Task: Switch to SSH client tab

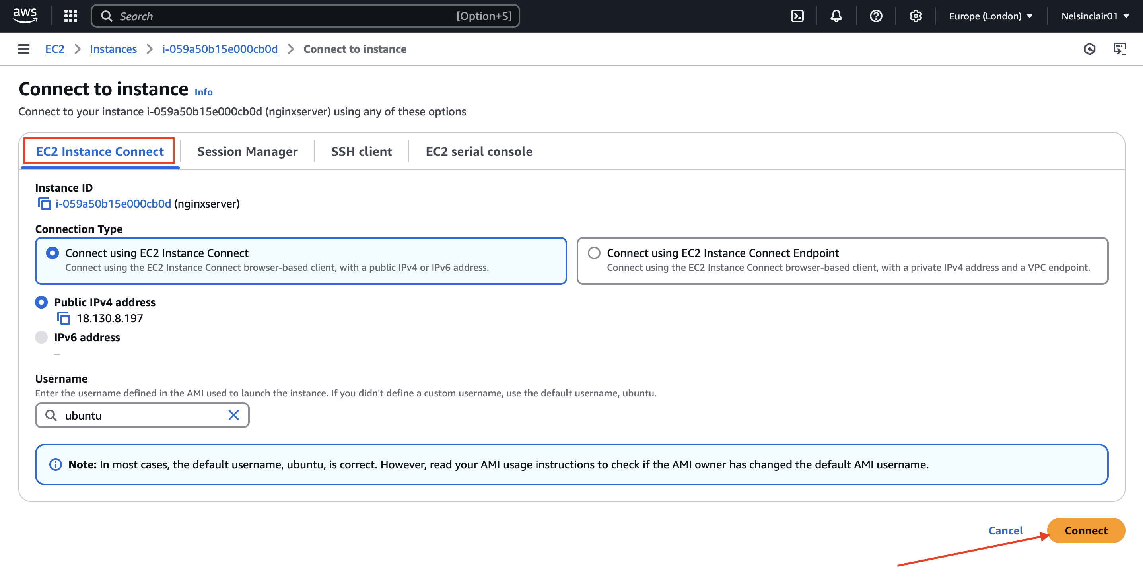Action: tap(362, 151)
